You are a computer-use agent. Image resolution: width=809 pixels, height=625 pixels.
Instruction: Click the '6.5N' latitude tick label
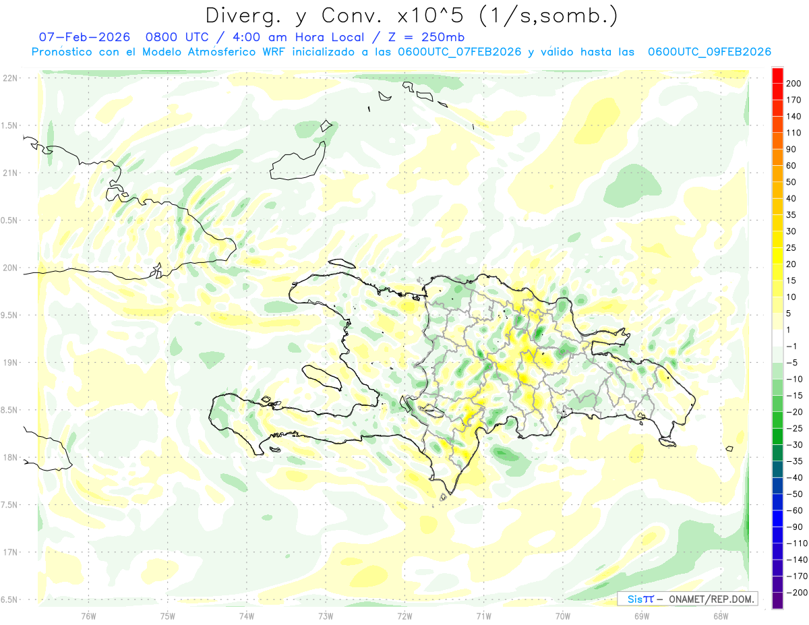[9, 599]
